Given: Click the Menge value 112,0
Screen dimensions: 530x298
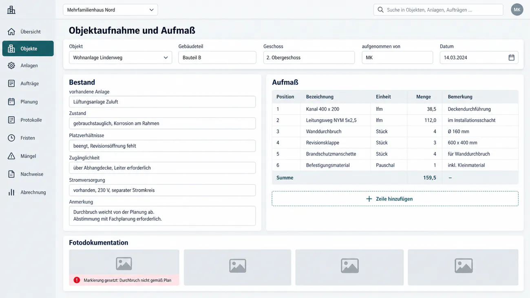Looking at the screenshot, I should click(x=430, y=121).
